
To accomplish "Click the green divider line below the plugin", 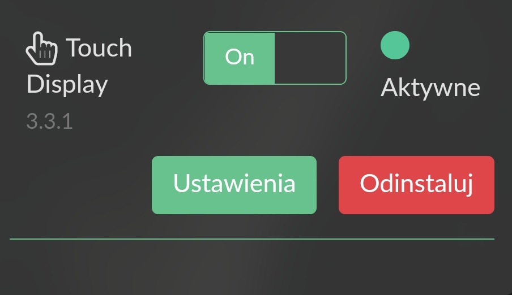I will point(252,239).
